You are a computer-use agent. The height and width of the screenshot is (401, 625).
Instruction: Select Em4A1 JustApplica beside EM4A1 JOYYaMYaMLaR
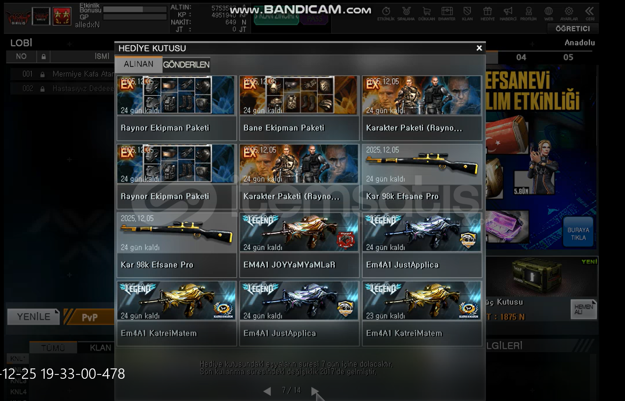click(422, 245)
